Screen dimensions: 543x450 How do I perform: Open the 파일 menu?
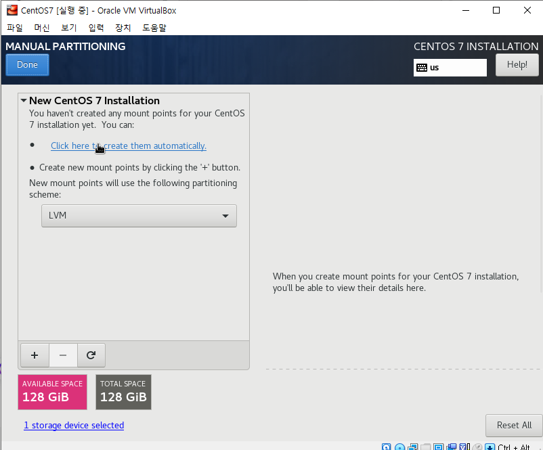pyautogui.click(x=15, y=28)
